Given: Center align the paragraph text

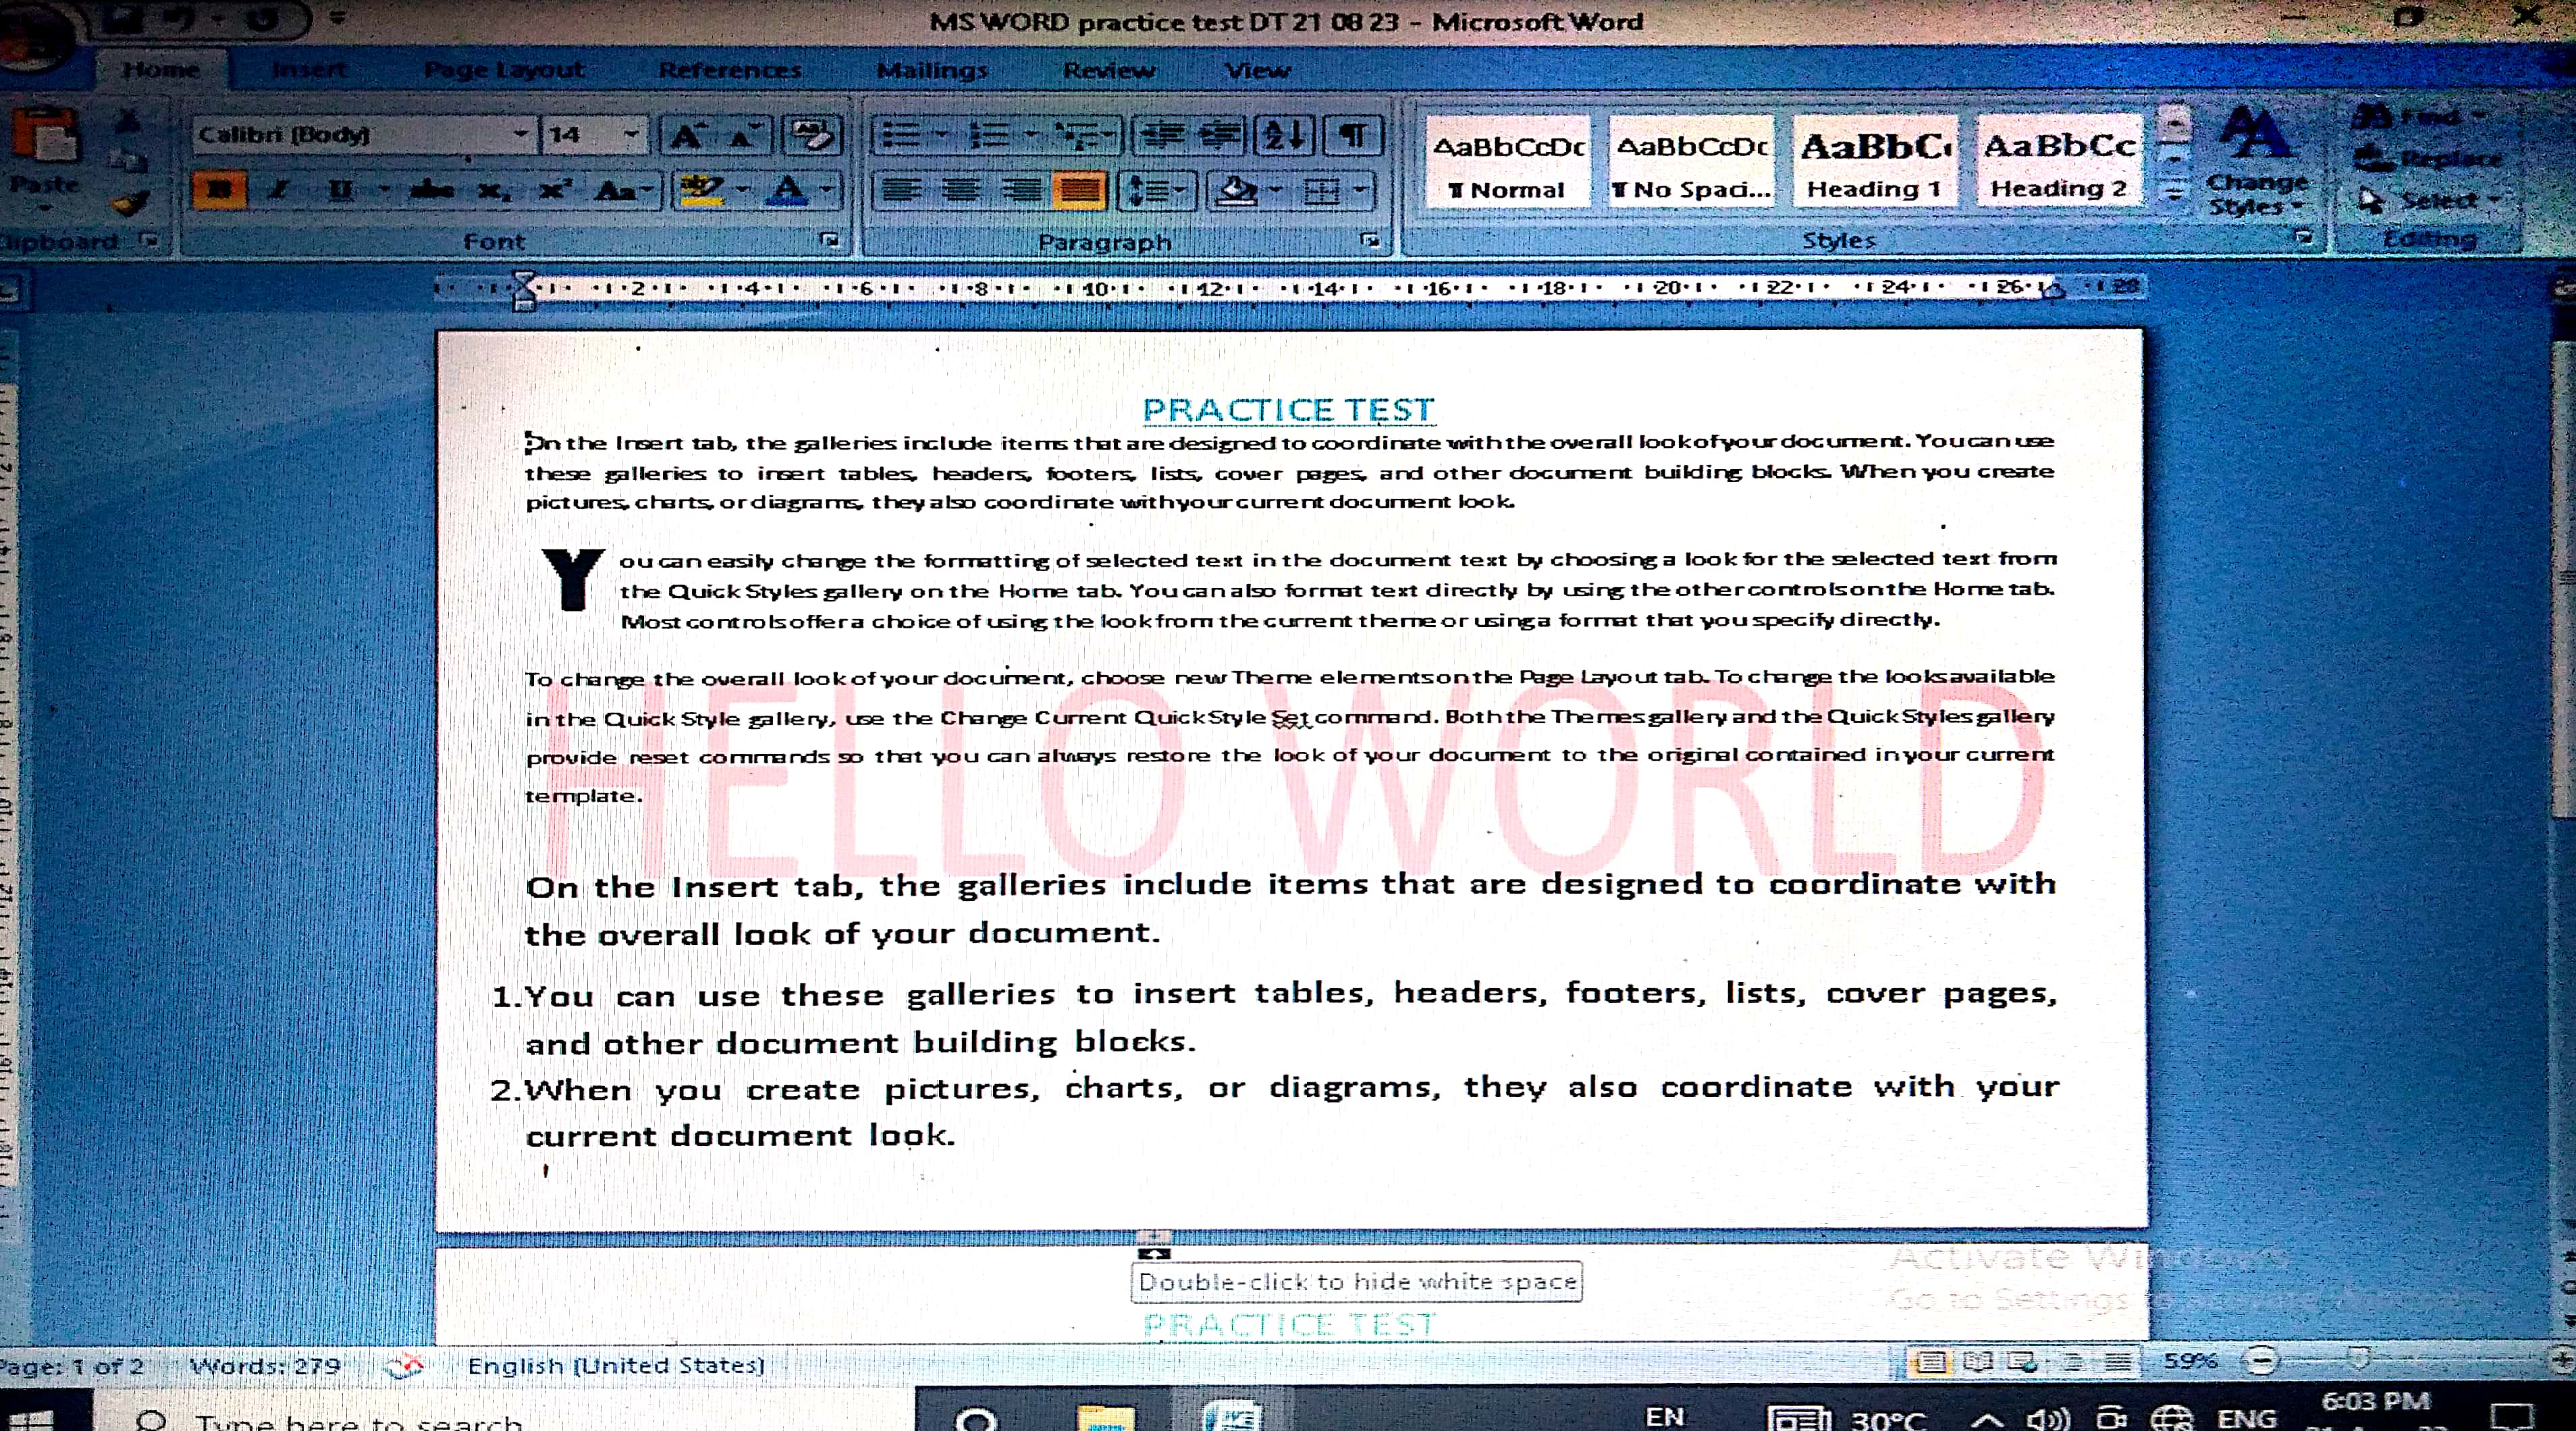Looking at the screenshot, I should [x=962, y=190].
